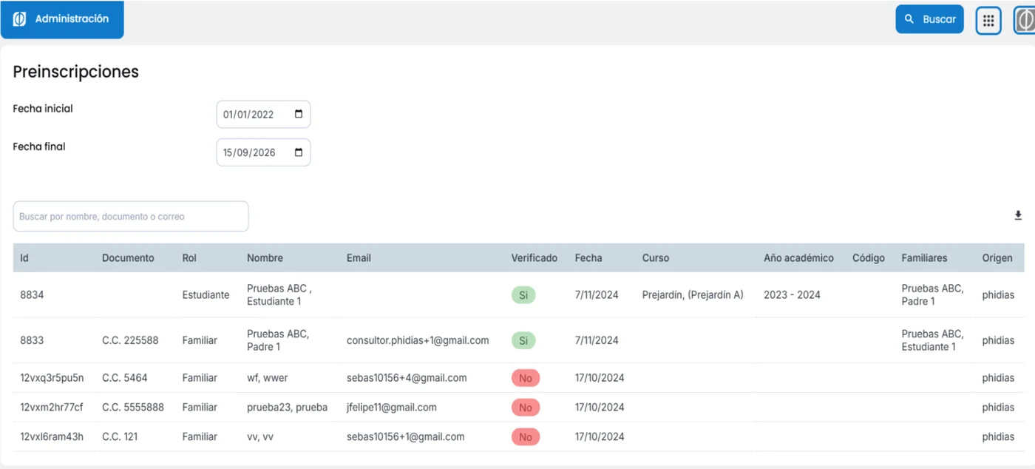The width and height of the screenshot is (1035, 469).
Task: Click the Si badge in row 8834
Action: 523,295
